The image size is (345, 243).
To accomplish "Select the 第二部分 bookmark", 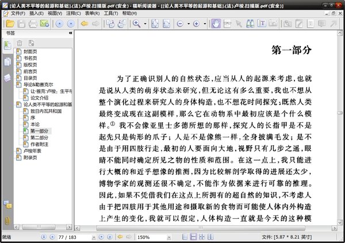I will tap(39, 138).
